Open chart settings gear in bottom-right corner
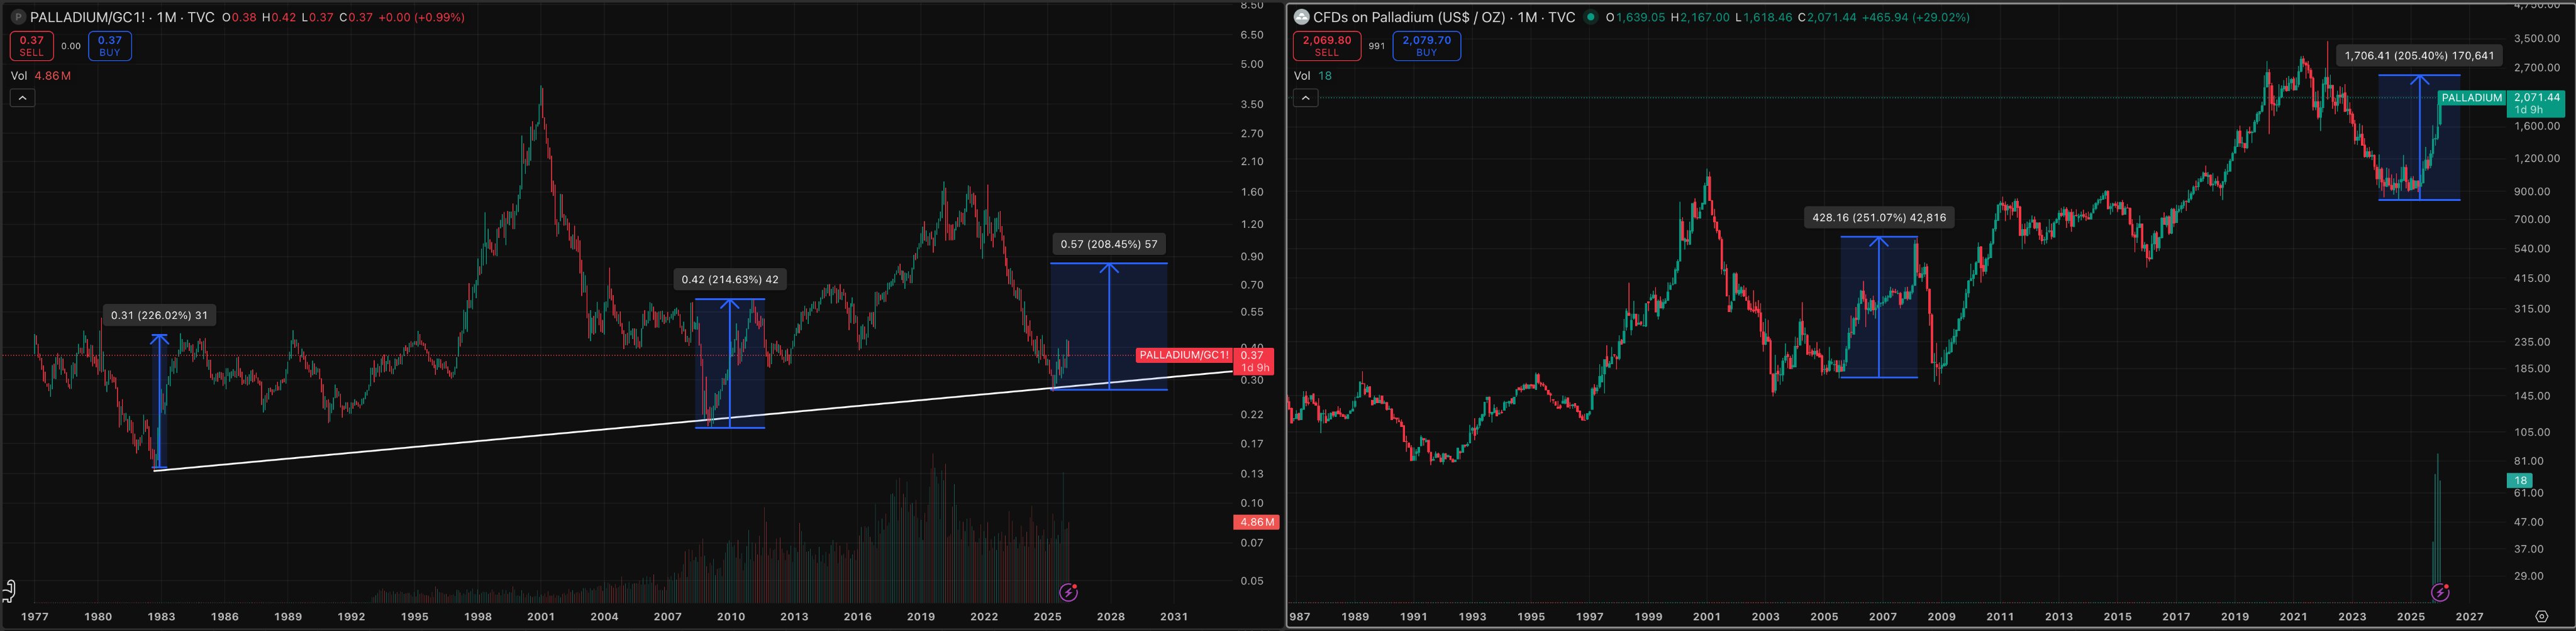Image resolution: width=2576 pixels, height=631 pixels. (2541, 616)
